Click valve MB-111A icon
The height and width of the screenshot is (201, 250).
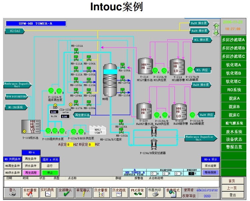(x=76, y=58)
